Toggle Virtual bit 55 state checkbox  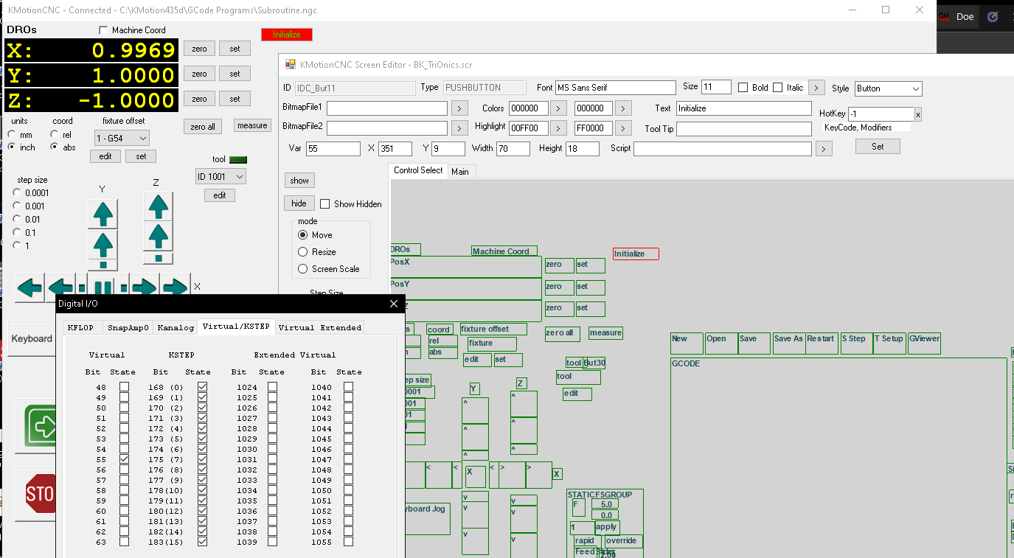pos(124,459)
